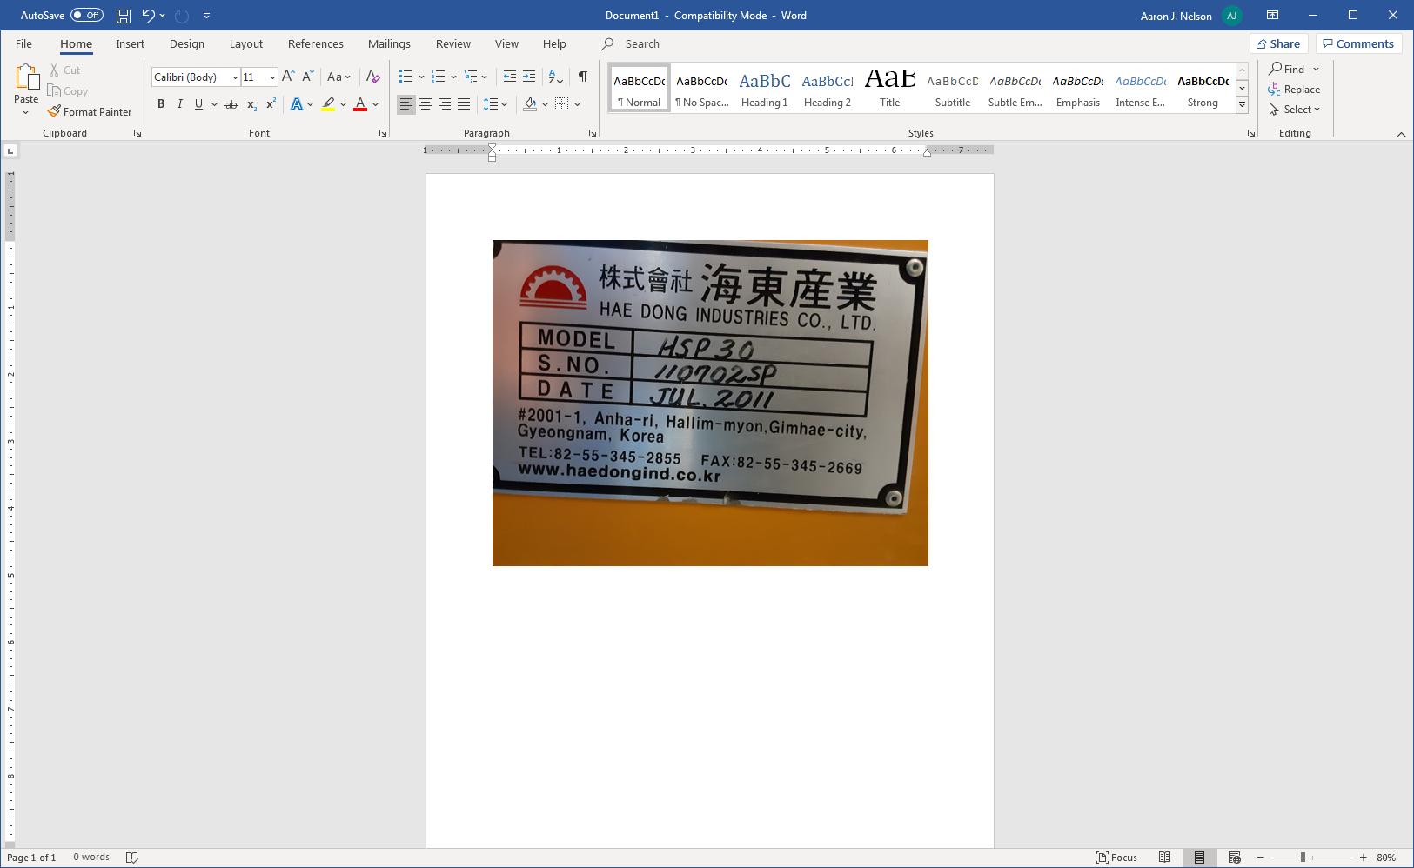This screenshot has width=1414, height=868.
Task: Toggle Center alignment
Action: [x=426, y=104]
